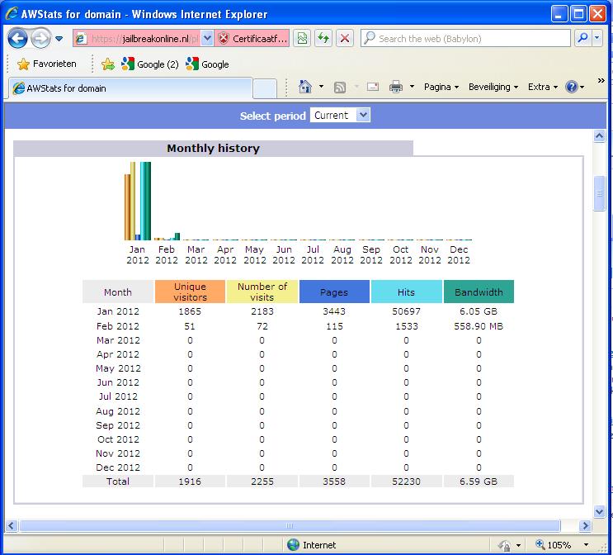Go to the home page icon

[x=305, y=87]
